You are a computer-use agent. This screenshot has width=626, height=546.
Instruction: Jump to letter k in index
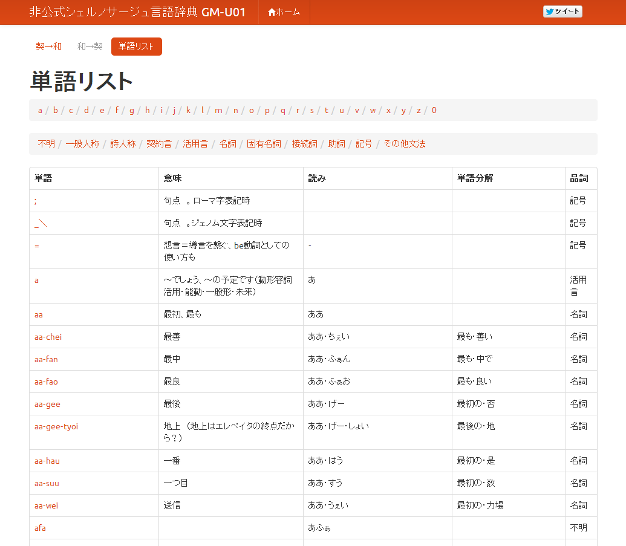pyautogui.click(x=188, y=111)
